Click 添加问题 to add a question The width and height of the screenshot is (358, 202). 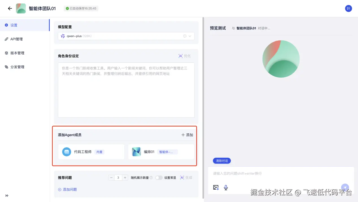coord(67,189)
